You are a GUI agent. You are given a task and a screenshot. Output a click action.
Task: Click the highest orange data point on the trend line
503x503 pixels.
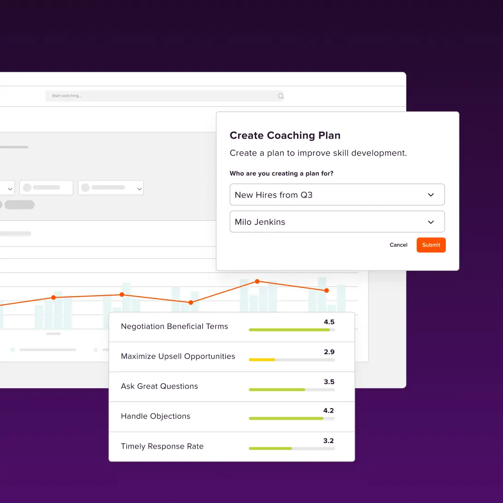click(x=257, y=281)
